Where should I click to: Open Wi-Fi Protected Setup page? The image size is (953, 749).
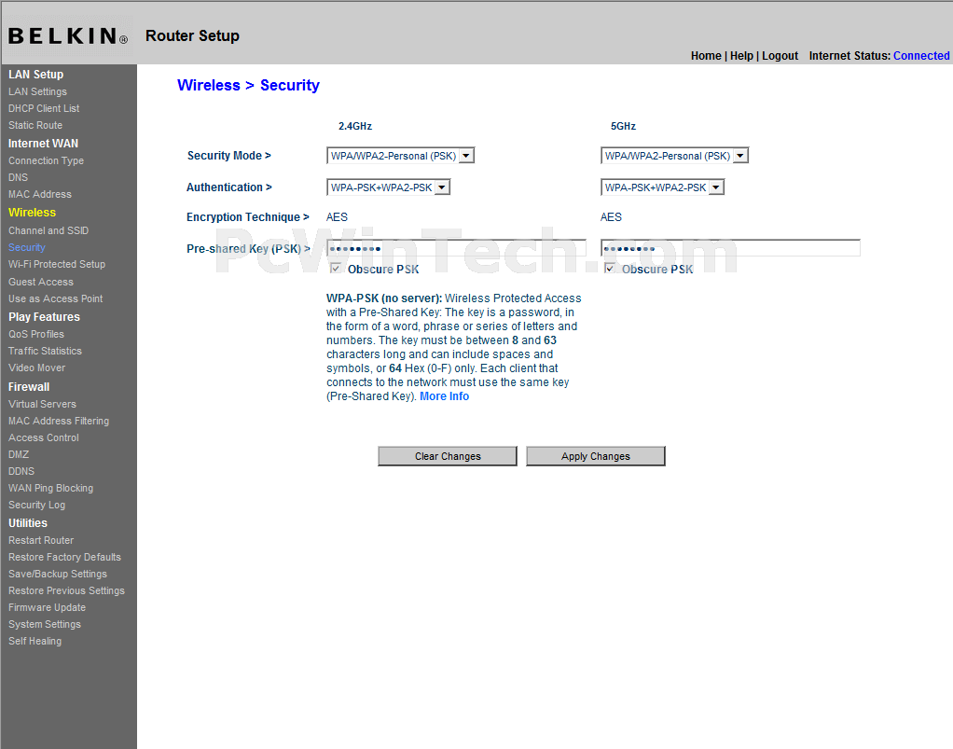point(57,265)
